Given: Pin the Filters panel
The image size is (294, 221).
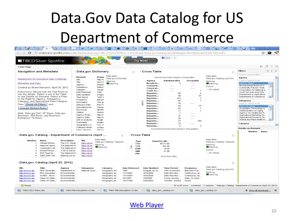Looking at the screenshot, I should tap(272, 71).
